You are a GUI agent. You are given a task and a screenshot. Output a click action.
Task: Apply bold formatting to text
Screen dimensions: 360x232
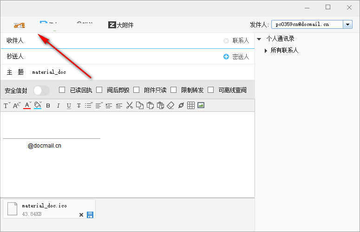[48, 106]
